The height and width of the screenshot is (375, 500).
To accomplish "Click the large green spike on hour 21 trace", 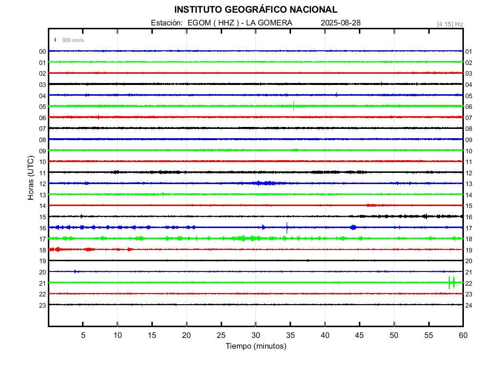I will click(x=451, y=283).
